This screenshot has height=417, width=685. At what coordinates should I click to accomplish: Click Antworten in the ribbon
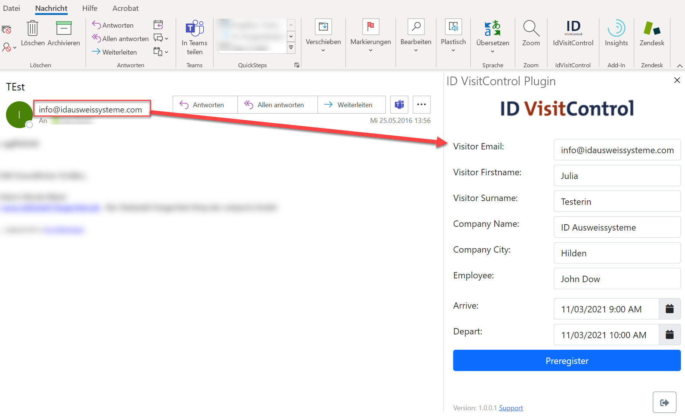click(113, 25)
